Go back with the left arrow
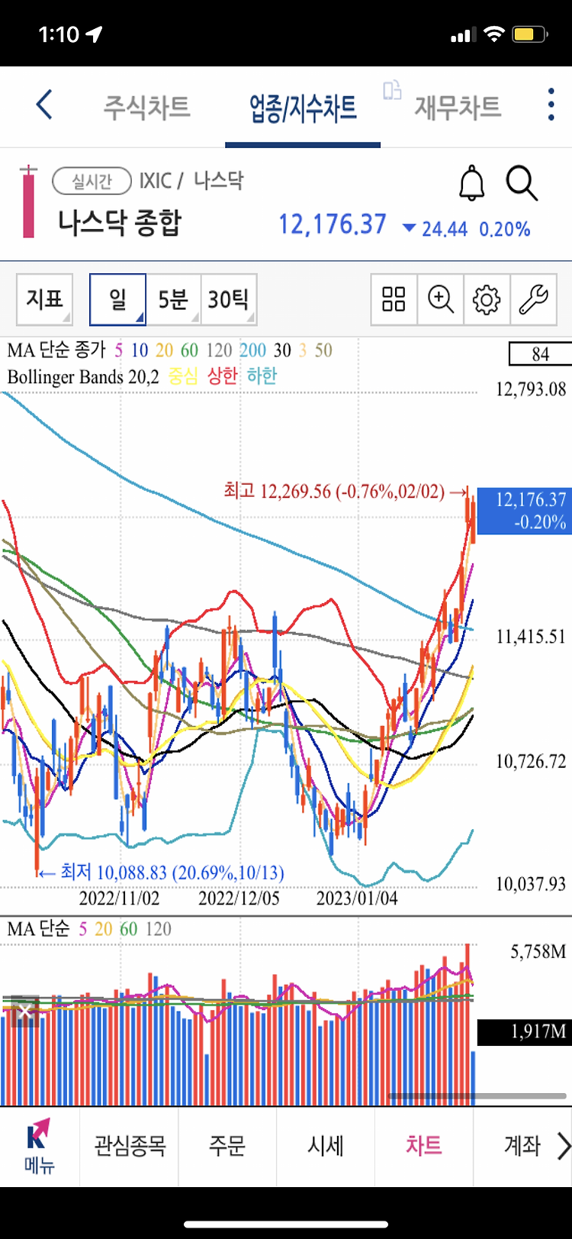This screenshot has width=572, height=1239. (44, 105)
